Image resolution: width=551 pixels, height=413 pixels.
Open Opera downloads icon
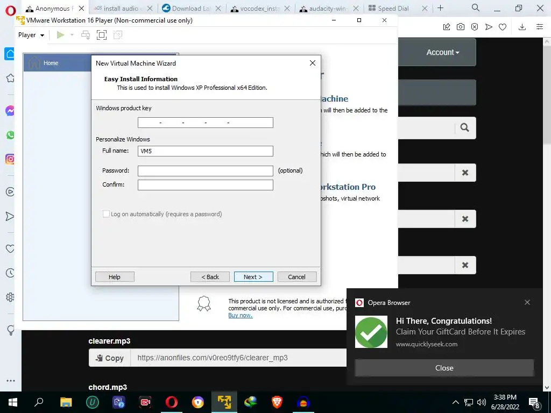point(522,27)
